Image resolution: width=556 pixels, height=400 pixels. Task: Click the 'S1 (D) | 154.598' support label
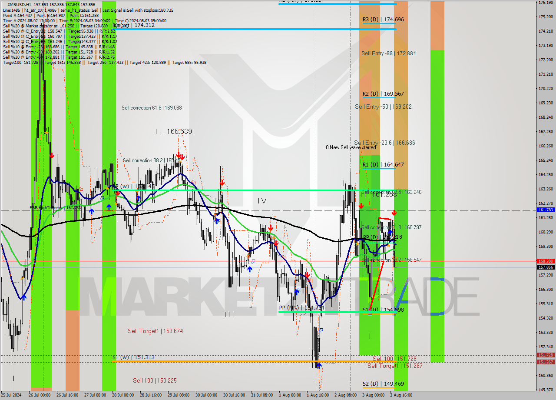tap(384, 310)
